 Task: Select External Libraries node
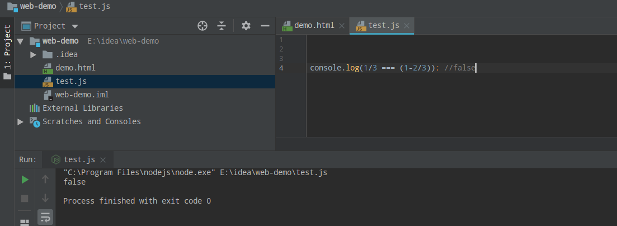(83, 108)
